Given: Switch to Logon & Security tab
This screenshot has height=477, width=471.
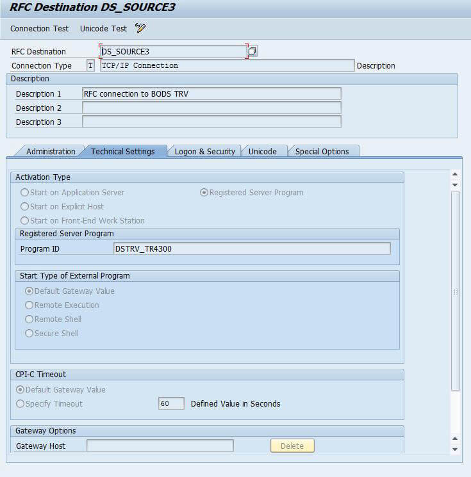Looking at the screenshot, I should click(x=204, y=152).
